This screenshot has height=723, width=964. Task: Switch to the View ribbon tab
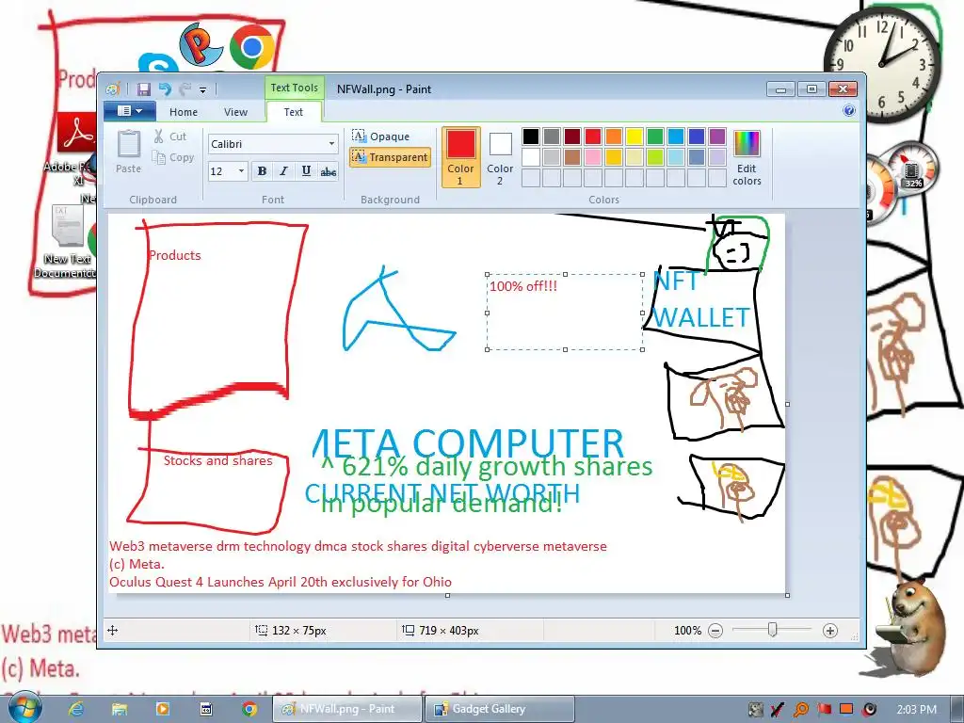click(x=235, y=112)
